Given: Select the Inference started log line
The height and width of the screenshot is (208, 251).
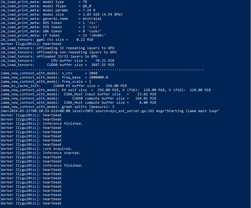Looking at the screenshot, I should click(40, 153).
